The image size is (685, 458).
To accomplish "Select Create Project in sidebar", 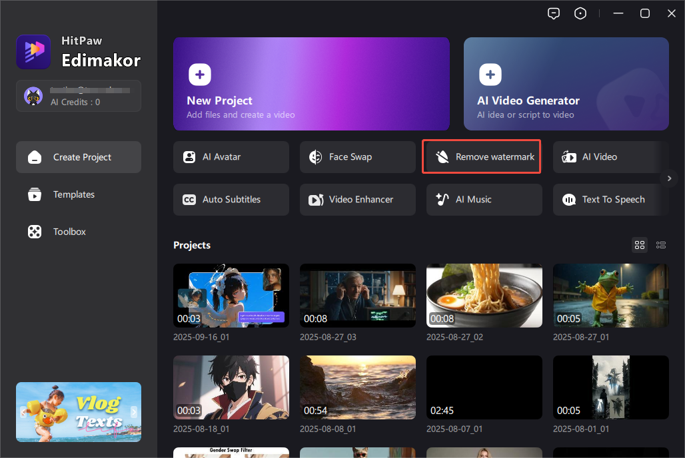I will [x=79, y=157].
